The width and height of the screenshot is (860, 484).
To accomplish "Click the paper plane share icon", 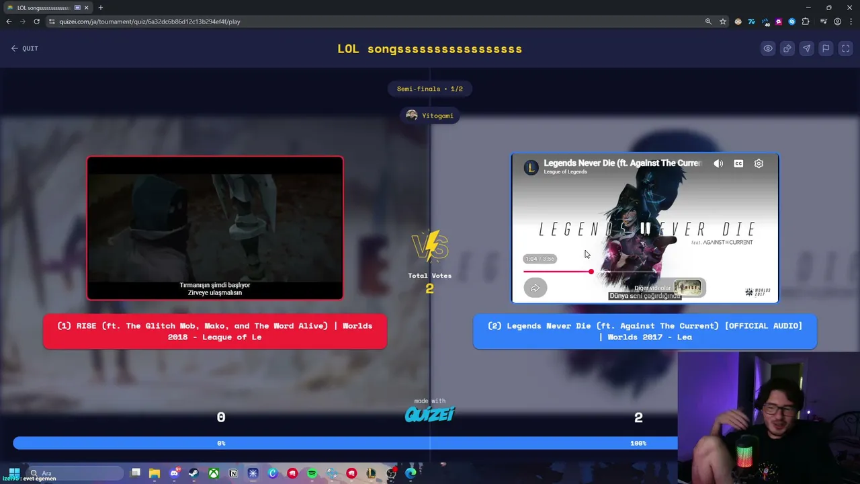I will tap(807, 48).
